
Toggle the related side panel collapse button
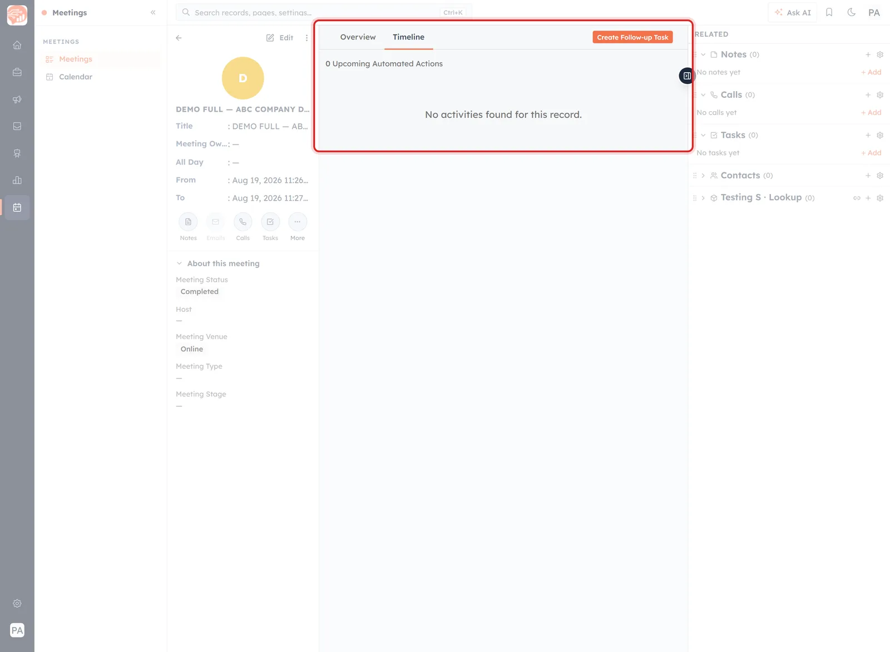(687, 76)
